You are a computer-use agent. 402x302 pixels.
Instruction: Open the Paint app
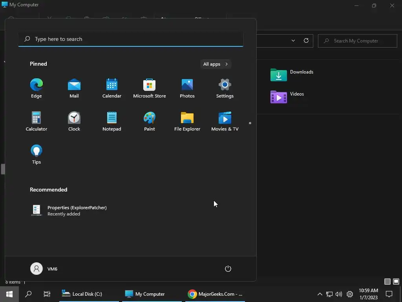pos(150,122)
